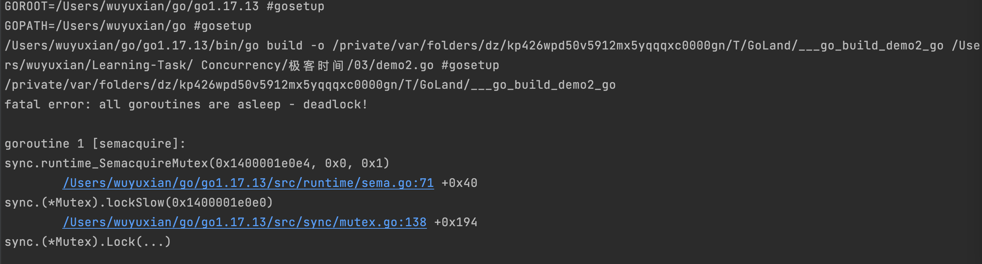Click the '0x1400001e0e4' address argument
This screenshot has width=982, height=264.
coord(263,163)
